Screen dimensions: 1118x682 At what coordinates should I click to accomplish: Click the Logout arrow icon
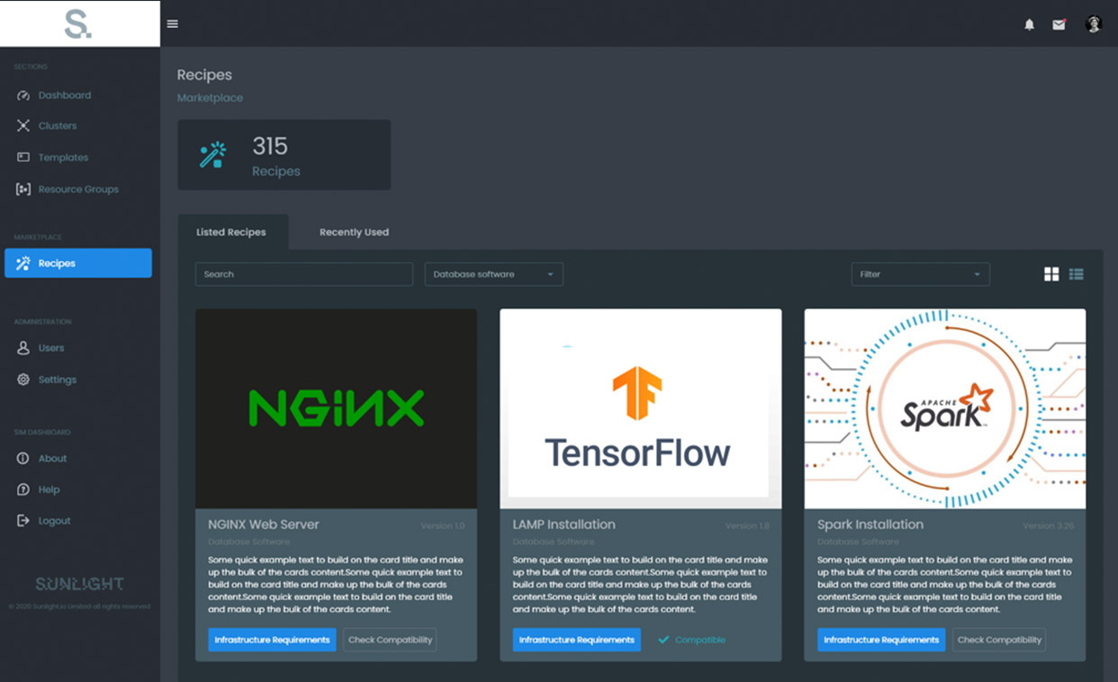(23, 521)
